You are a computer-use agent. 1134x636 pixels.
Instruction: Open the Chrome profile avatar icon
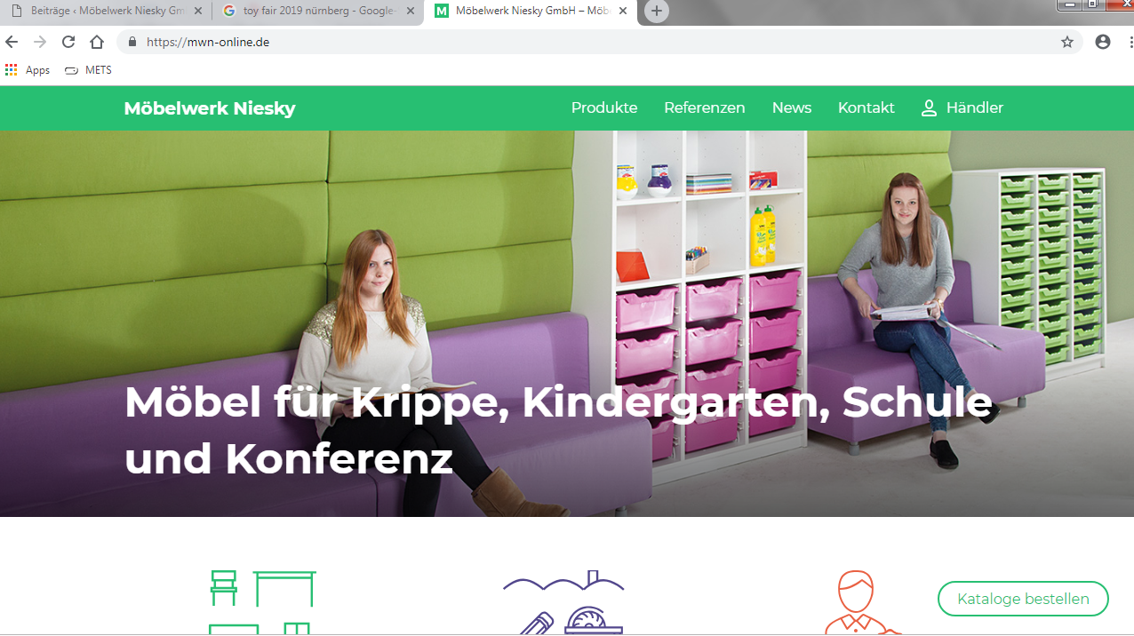pyautogui.click(x=1103, y=42)
